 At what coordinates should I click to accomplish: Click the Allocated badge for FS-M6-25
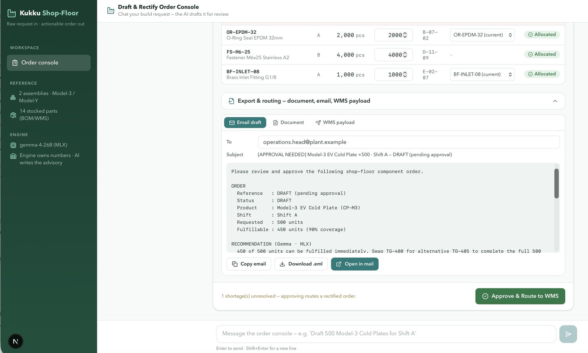tap(542, 54)
